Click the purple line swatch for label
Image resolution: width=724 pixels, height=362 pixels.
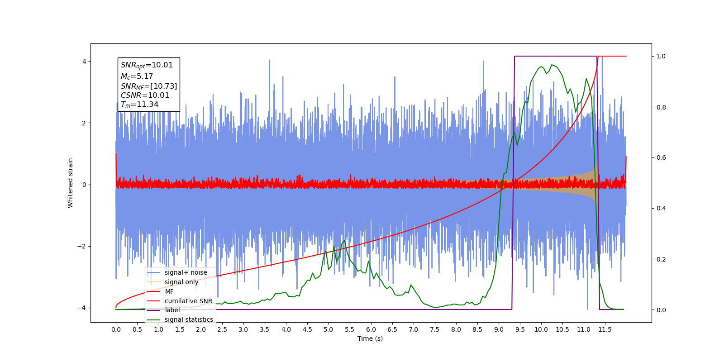point(154,310)
